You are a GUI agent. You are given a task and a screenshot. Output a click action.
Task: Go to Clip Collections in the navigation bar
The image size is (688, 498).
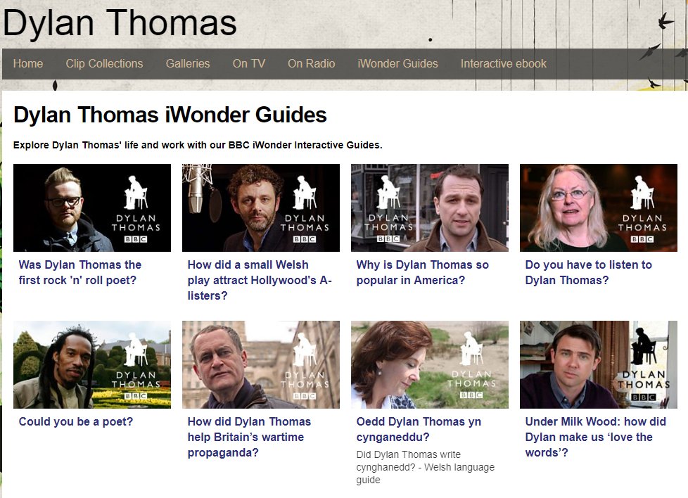pos(104,63)
